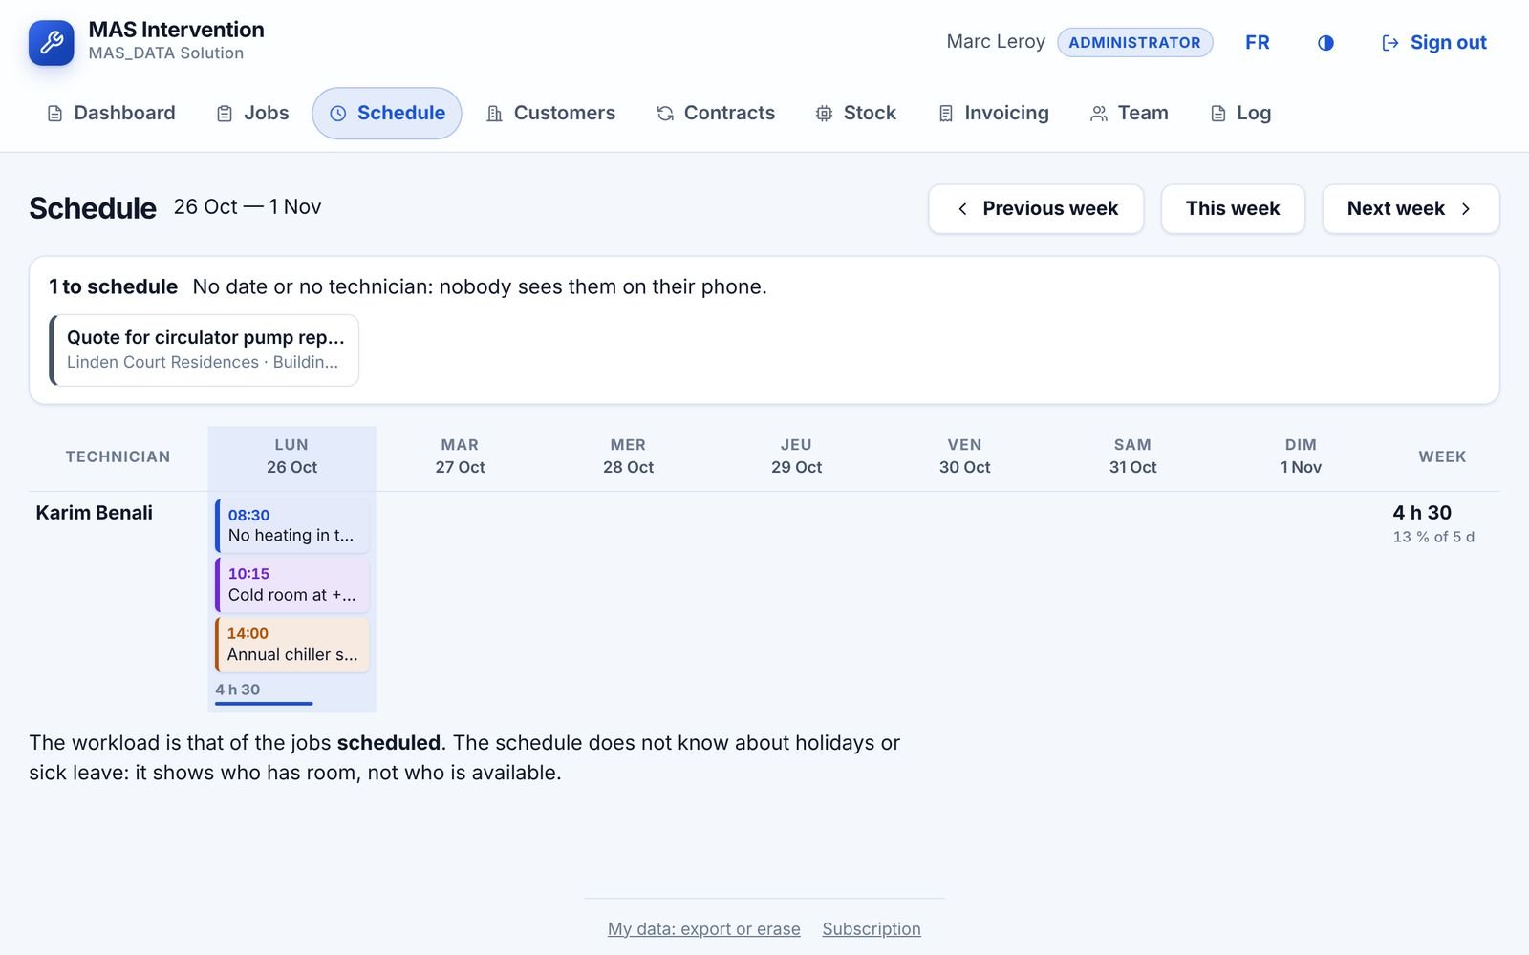1529x955 pixels.
Task: Open the Subscription link
Action: click(872, 928)
